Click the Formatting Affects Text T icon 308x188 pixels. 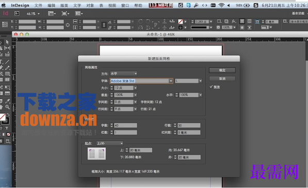click(x=7, y=128)
